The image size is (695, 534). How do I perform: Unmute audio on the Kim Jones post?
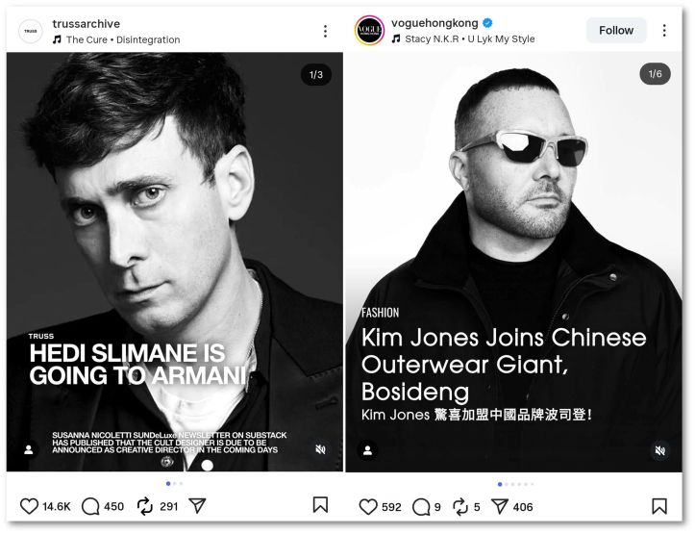(x=659, y=449)
